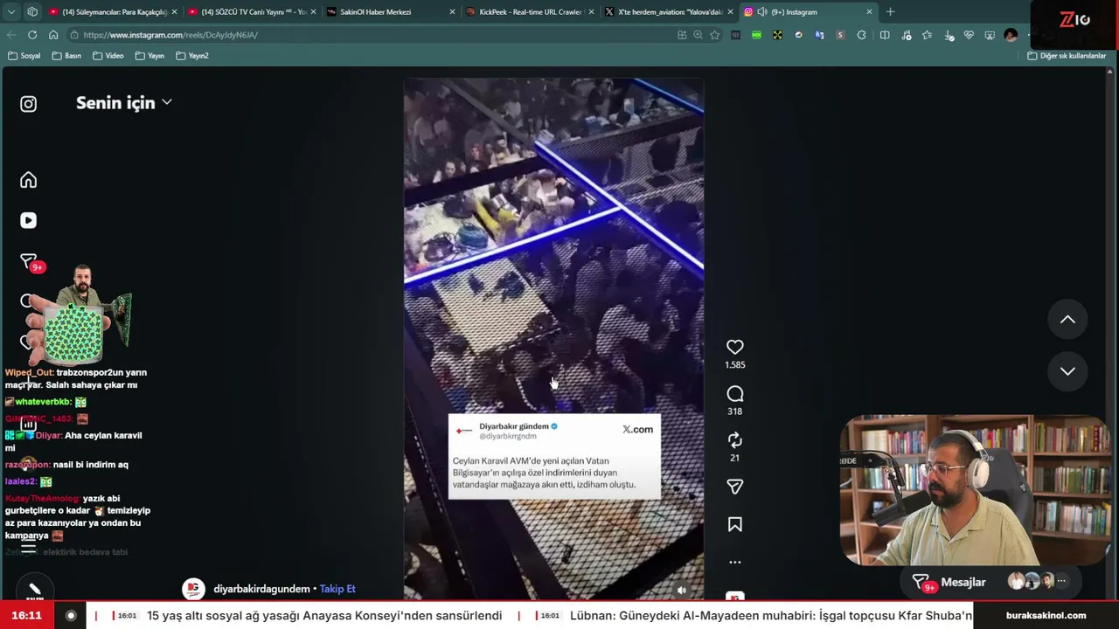Close the Instagram browser tab
Screen dimensions: 1119x629
click(869, 12)
